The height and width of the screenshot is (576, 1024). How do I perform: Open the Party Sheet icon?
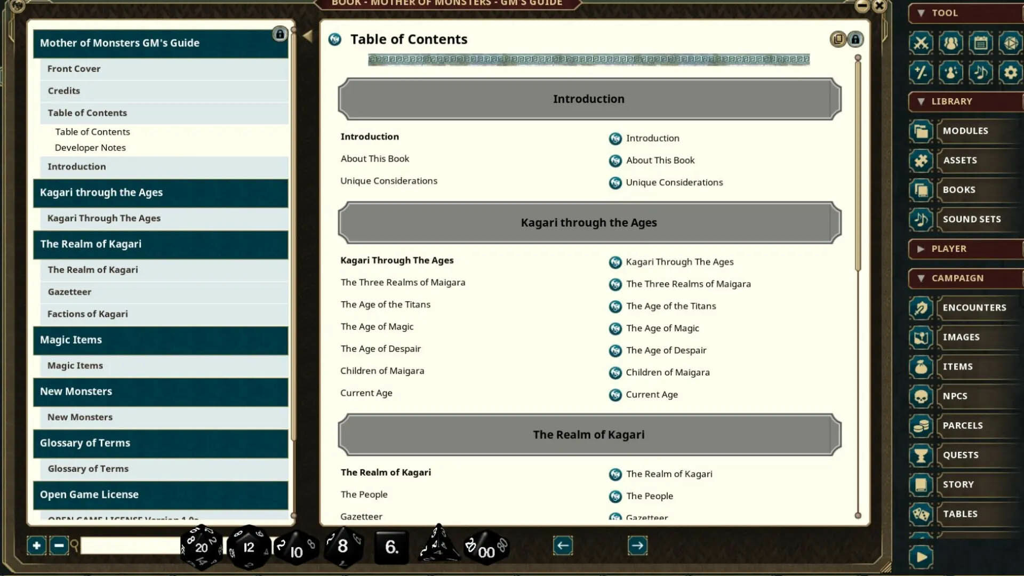click(951, 43)
